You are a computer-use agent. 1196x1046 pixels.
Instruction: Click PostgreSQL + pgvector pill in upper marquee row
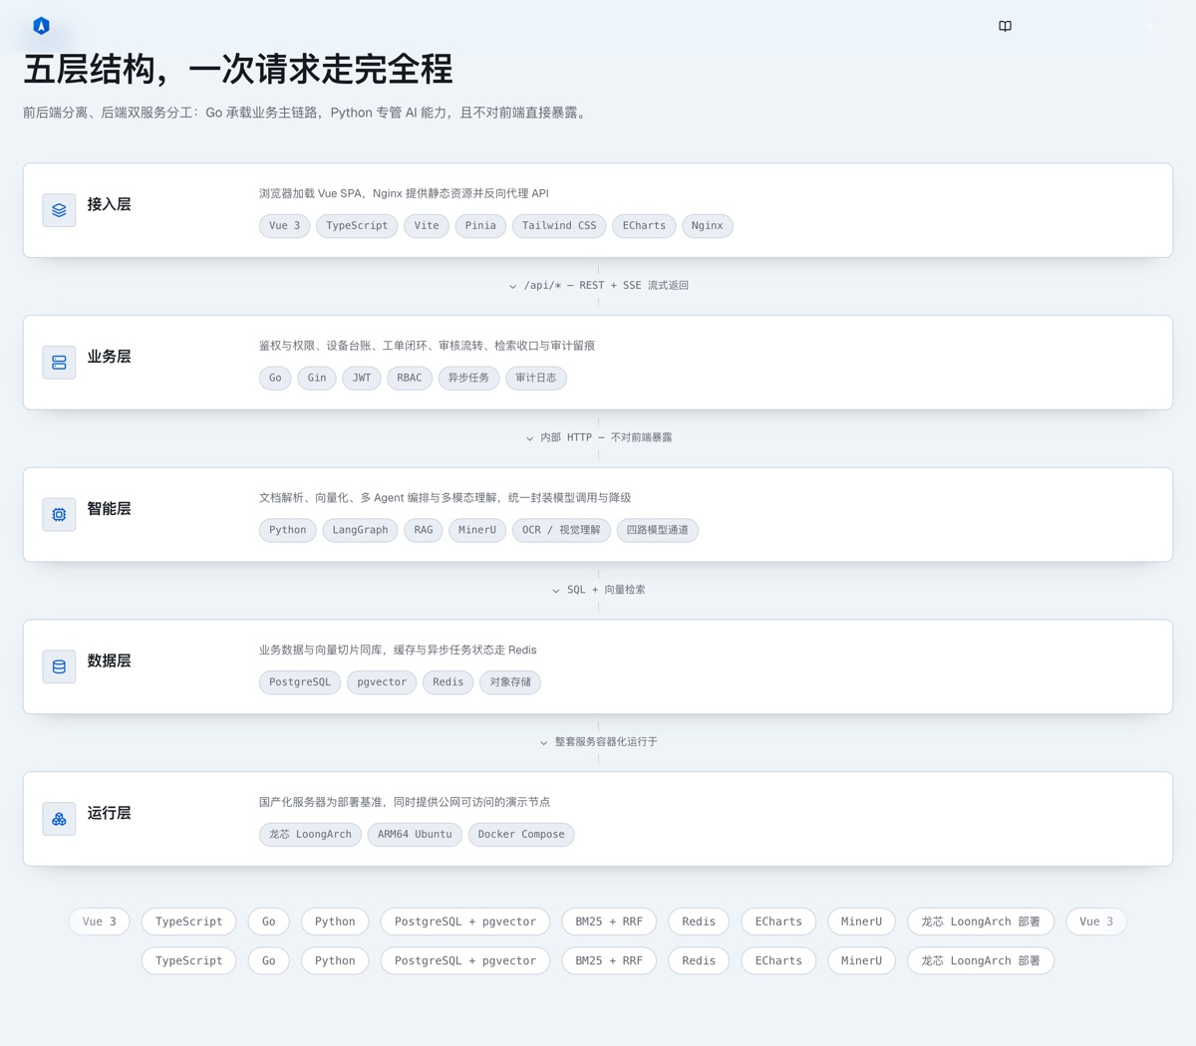[465, 921]
